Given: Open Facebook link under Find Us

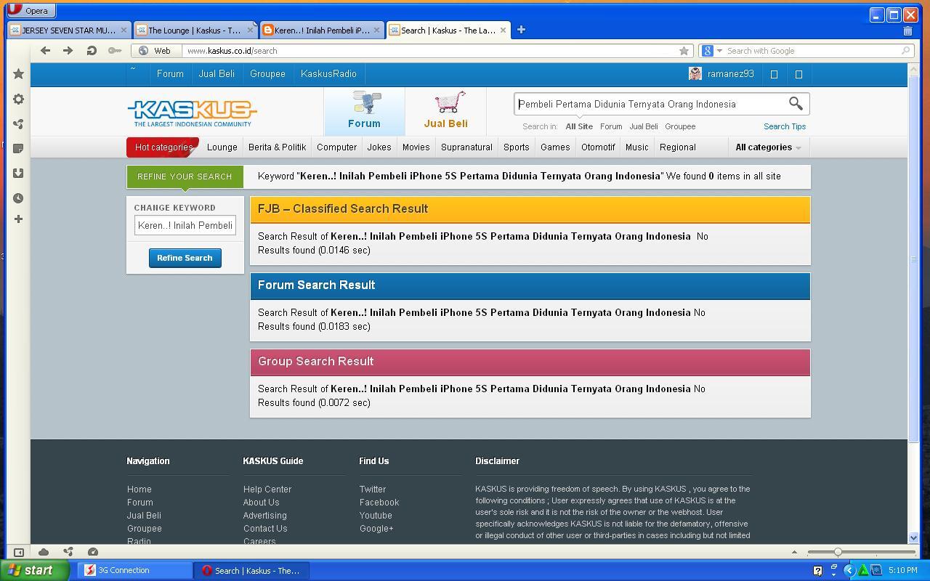Looking at the screenshot, I should point(379,503).
